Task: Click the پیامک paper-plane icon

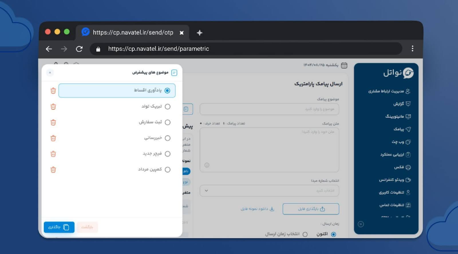Action: coord(408,129)
